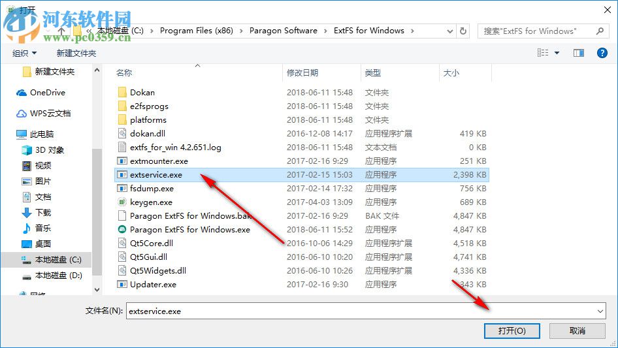Open the 组织 dropdown menu
Viewport: 618px width, 348px height.
coord(24,53)
